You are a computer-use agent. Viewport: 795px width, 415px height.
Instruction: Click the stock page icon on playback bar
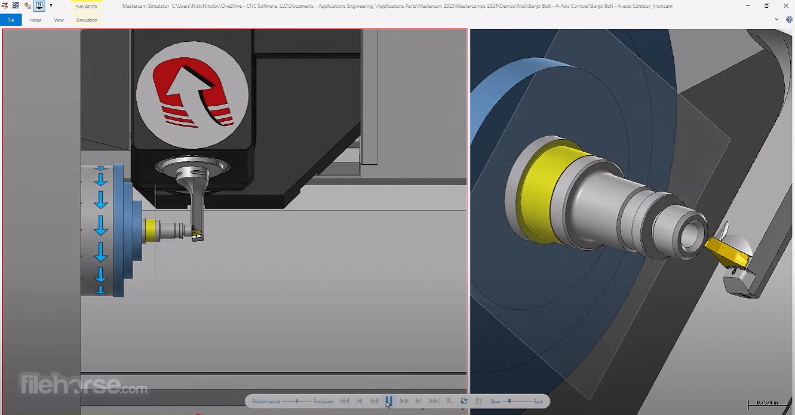[x=478, y=401]
